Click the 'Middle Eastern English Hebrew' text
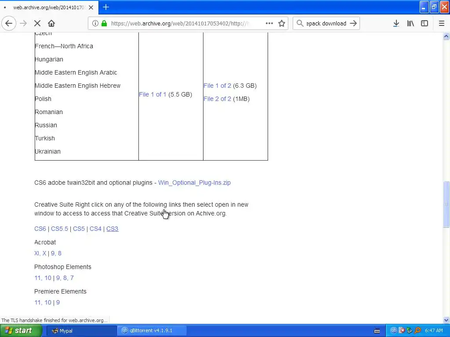 [x=77, y=86]
